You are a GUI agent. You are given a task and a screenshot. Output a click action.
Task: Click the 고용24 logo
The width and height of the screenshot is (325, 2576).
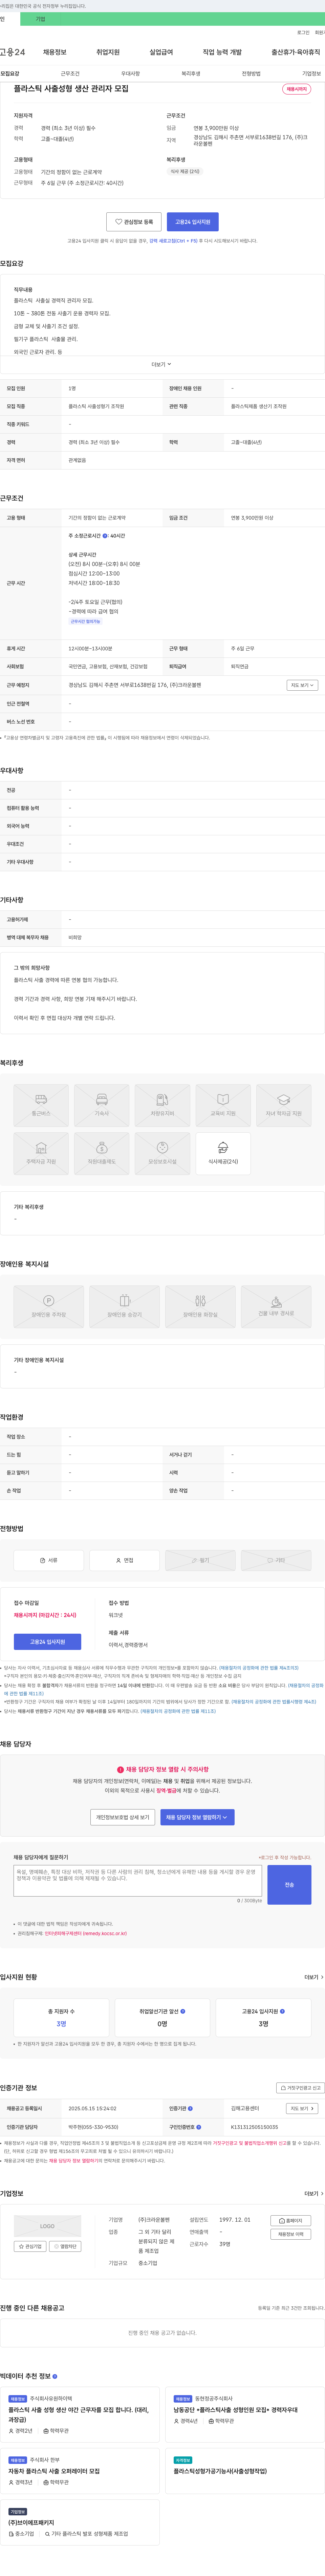(12, 52)
